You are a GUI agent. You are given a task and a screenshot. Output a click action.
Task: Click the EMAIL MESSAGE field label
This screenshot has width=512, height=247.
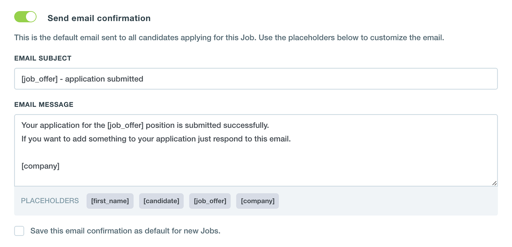tap(44, 104)
